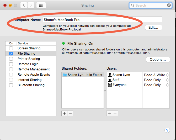The width and height of the screenshot is (176, 140).
Task: Click the Edit... button for local hostname
Action: [x=153, y=27]
